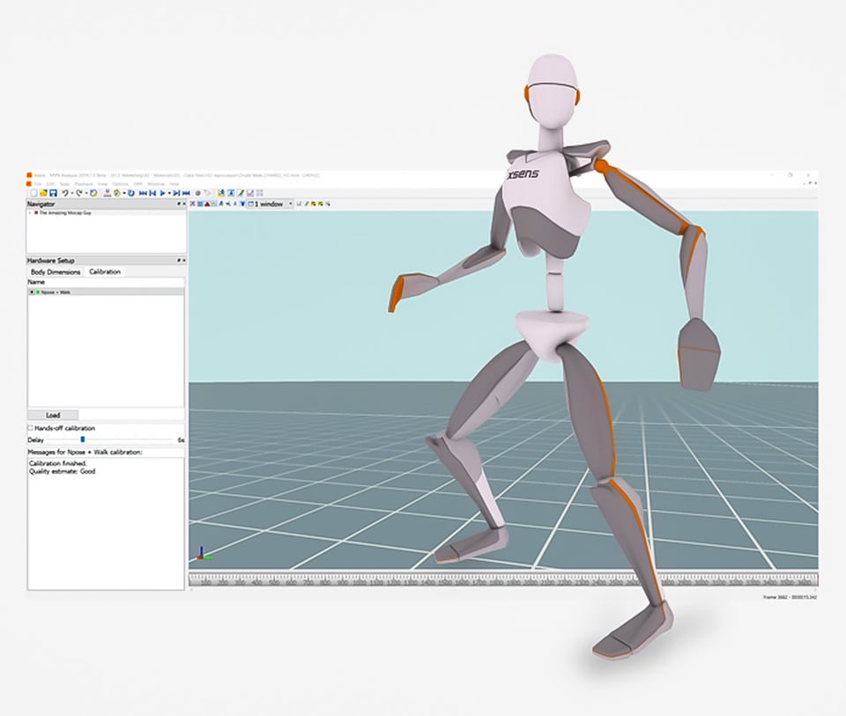Viewport: 846px width, 716px height.
Task: Close the Hardware Setup panel
Action: click(x=182, y=261)
